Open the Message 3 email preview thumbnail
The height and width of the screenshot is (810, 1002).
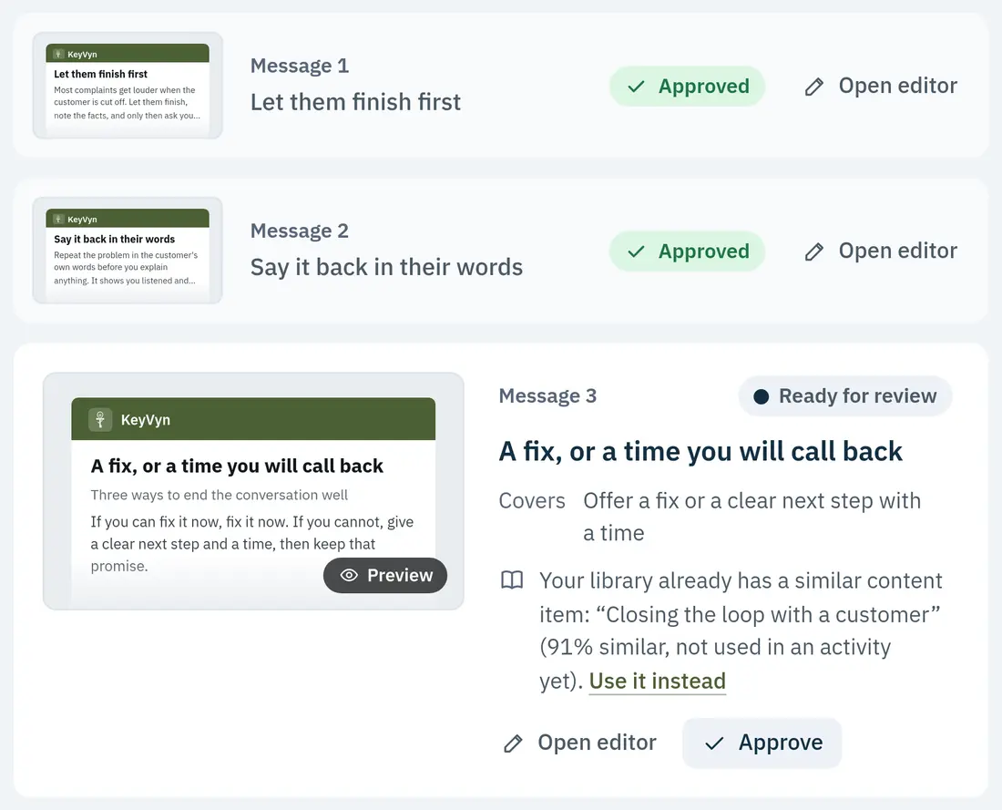coord(253,491)
